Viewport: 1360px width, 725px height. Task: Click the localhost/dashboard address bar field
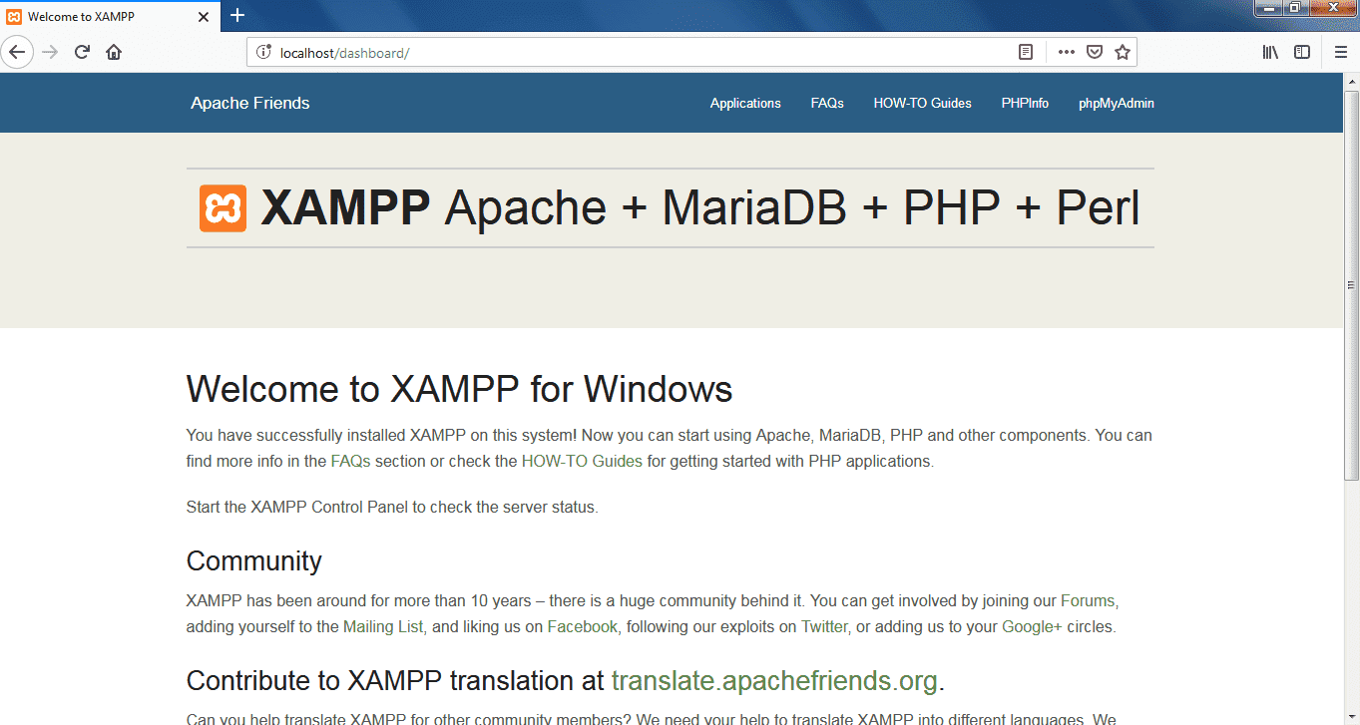point(639,52)
